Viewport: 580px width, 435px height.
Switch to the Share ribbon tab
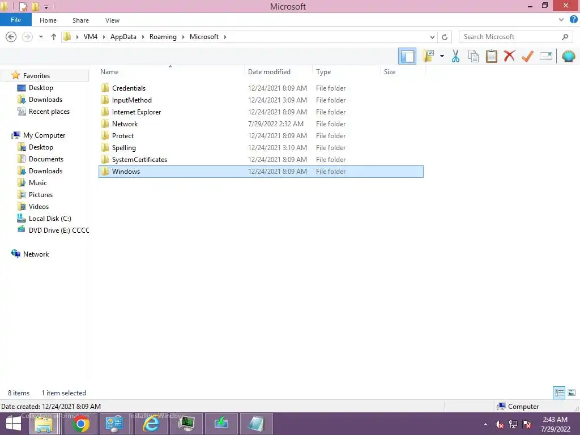click(x=80, y=20)
